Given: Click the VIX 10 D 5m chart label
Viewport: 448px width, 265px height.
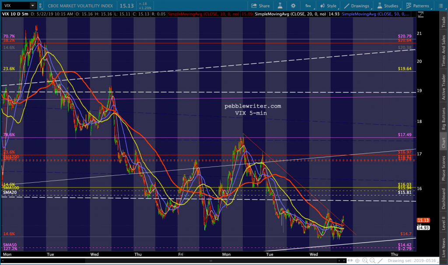Looking at the screenshot, I should coord(15,14).
